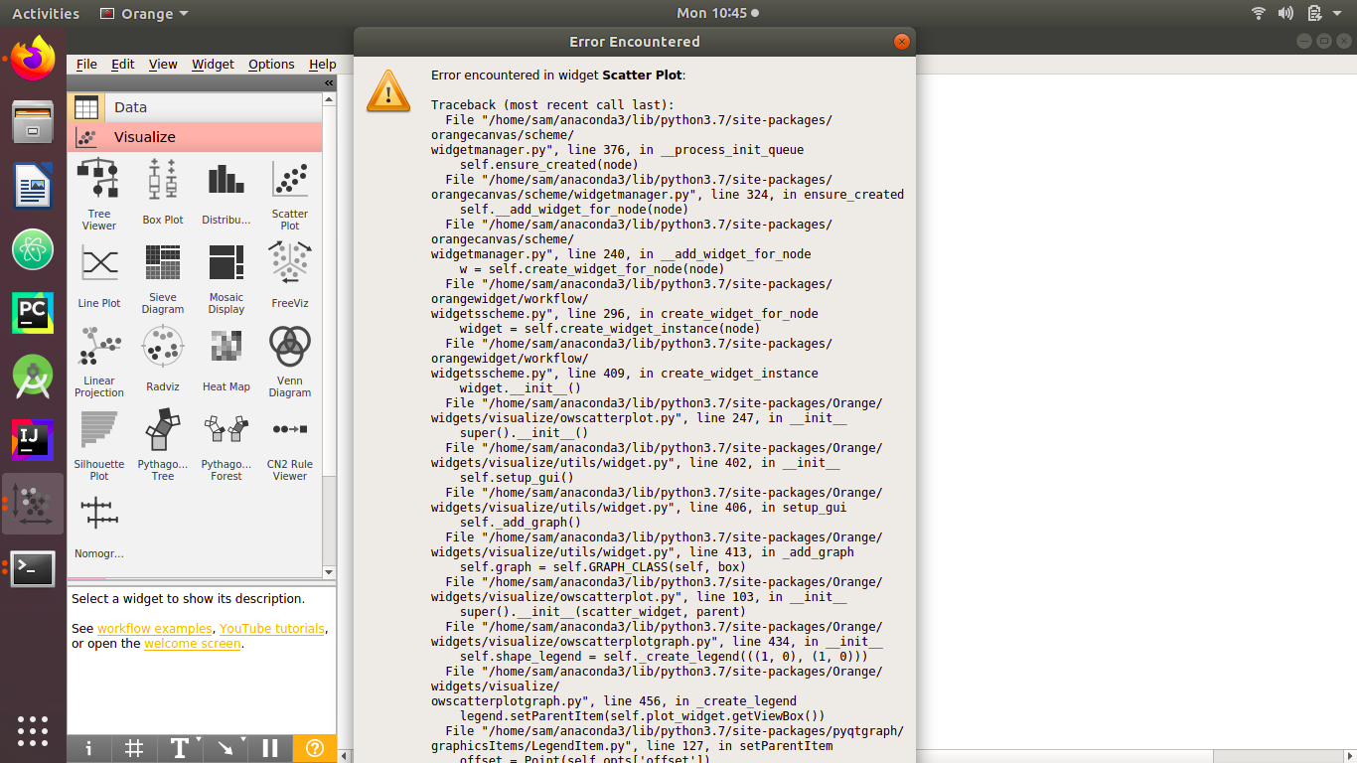Collapse the widget toolbox sidebar
Screen dimensions: 1357x763
[x=328, y=84]
